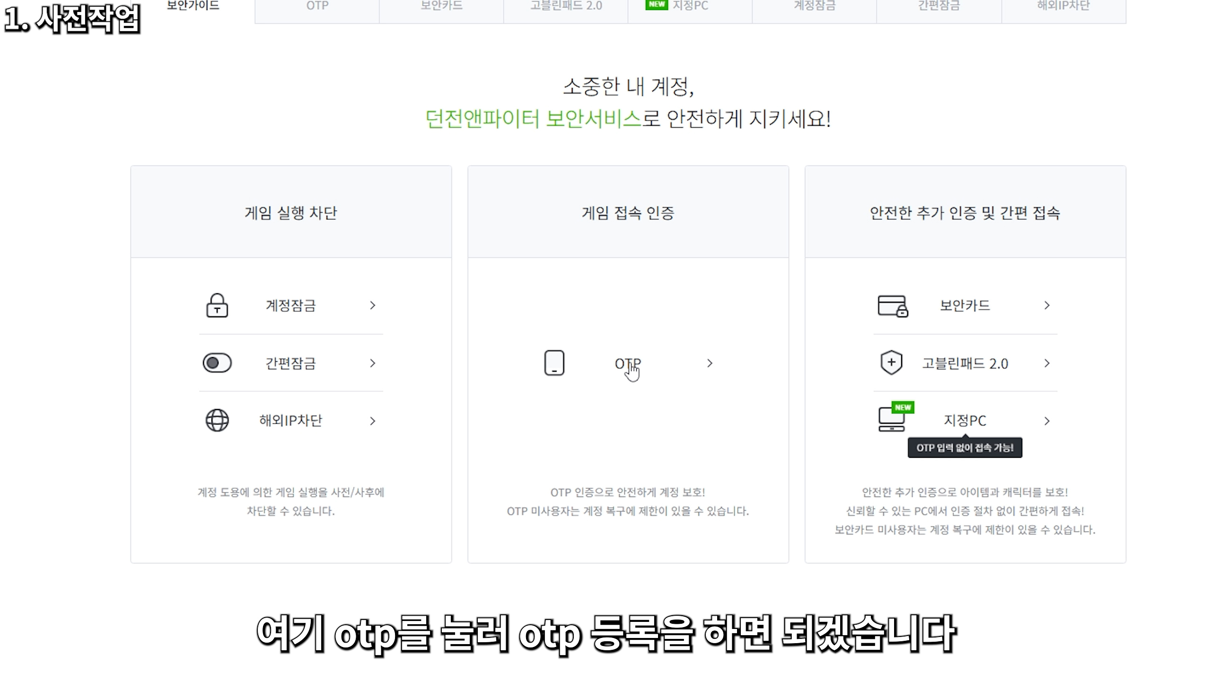Click the toggle-switch icon next to 간편잠금
The width and height of the screenshot is (1211, 681).
pos(217,363)
